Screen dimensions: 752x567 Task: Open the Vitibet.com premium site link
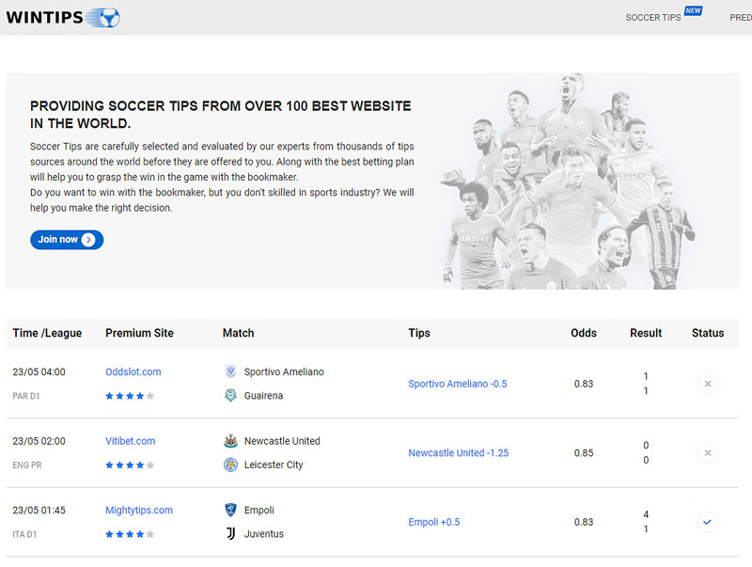131,441
